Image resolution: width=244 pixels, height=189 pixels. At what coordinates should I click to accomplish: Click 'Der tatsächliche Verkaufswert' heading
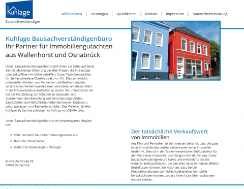coord(169,132)
